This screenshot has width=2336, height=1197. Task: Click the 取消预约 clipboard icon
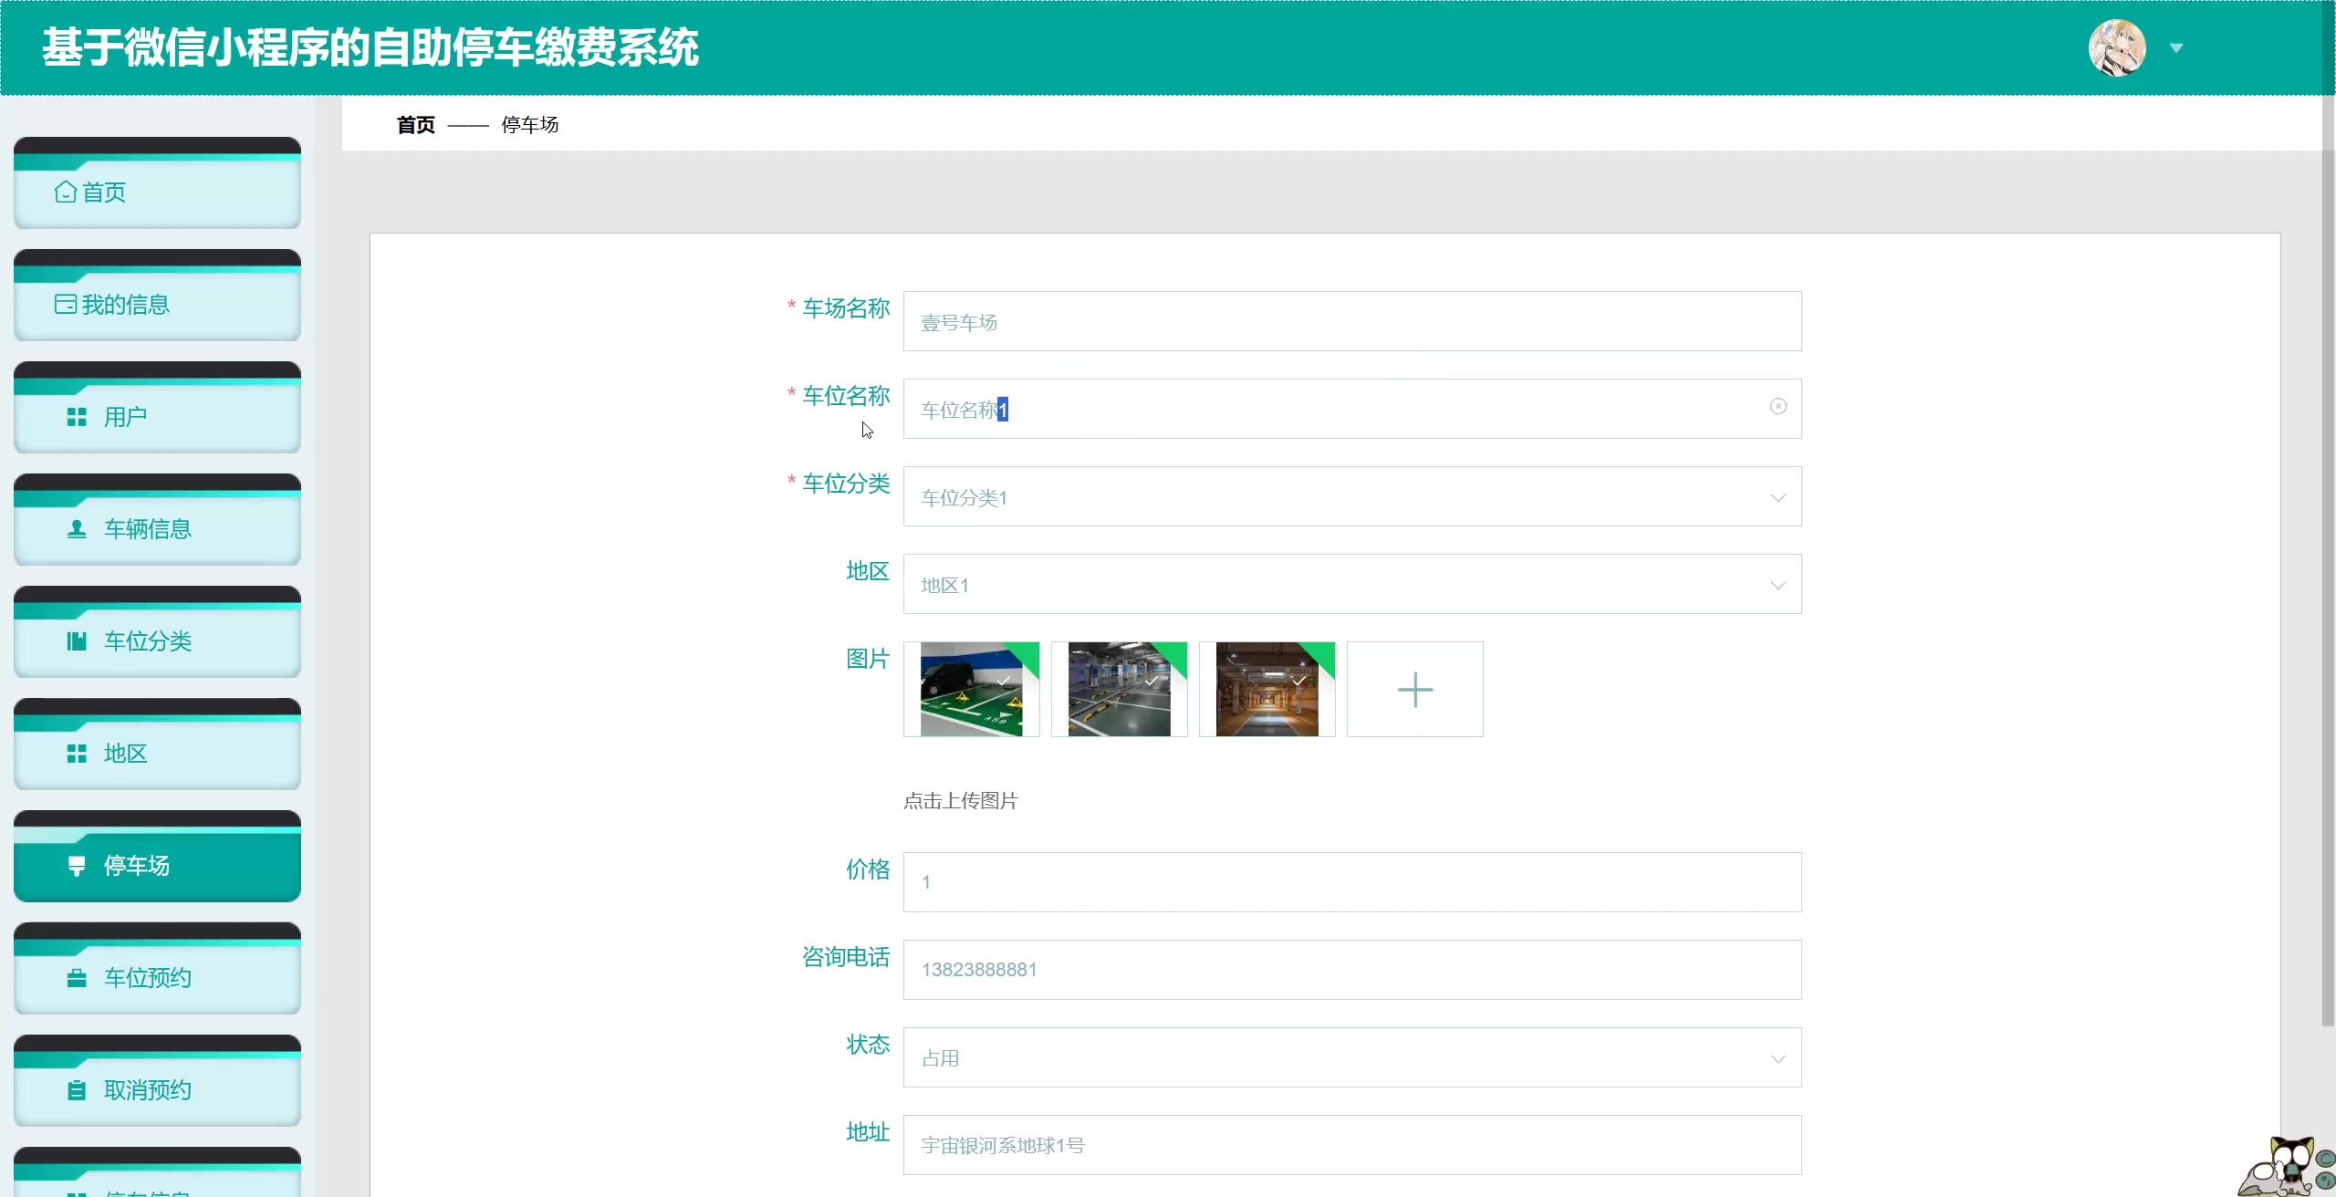77,1090
